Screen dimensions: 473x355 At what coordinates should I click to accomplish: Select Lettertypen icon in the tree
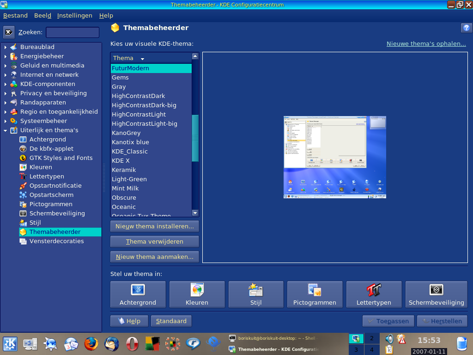coord(23,177)
